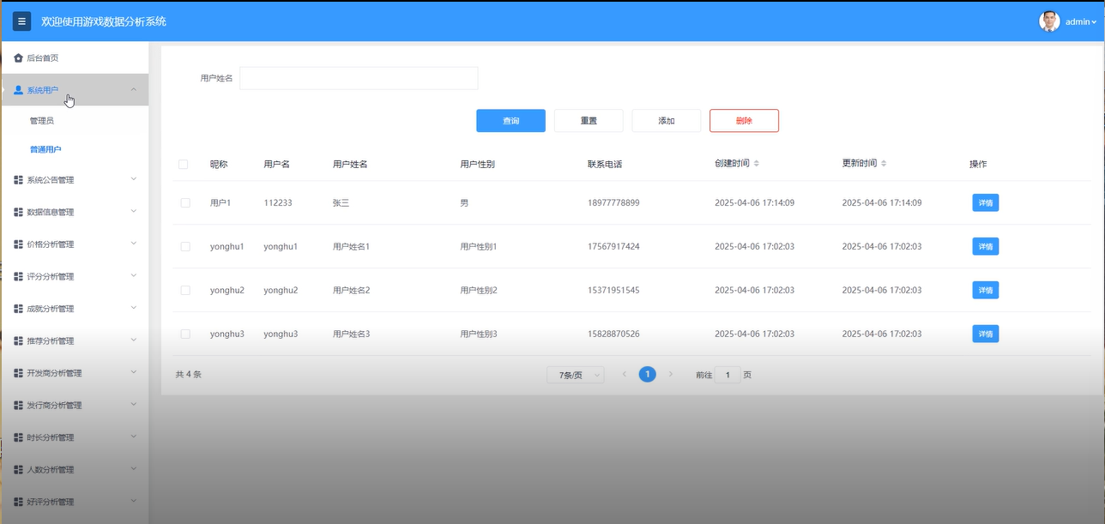Click the 查询 search button
The image size is (1105, 524).
coord(510,120)
